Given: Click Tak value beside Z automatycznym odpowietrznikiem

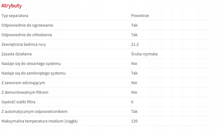Looking at the screenshot, I should point(134,111).
